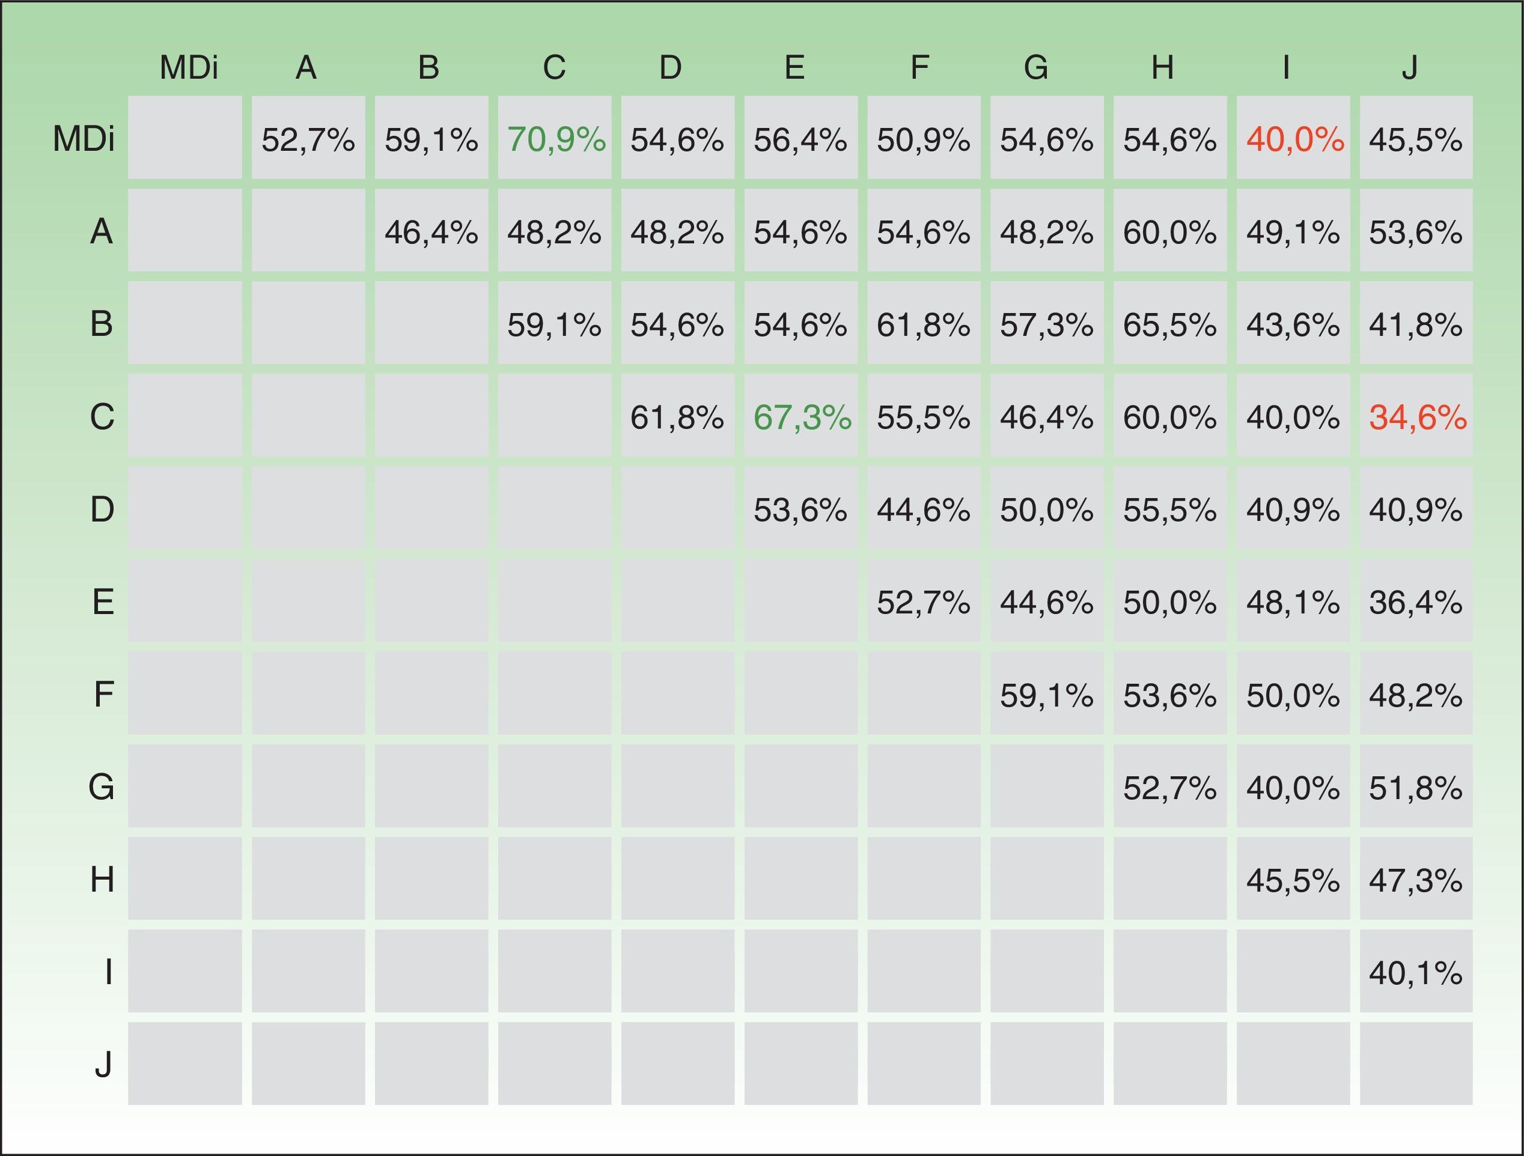
Task: Select row label G on the left
Action: pos(102,786)
